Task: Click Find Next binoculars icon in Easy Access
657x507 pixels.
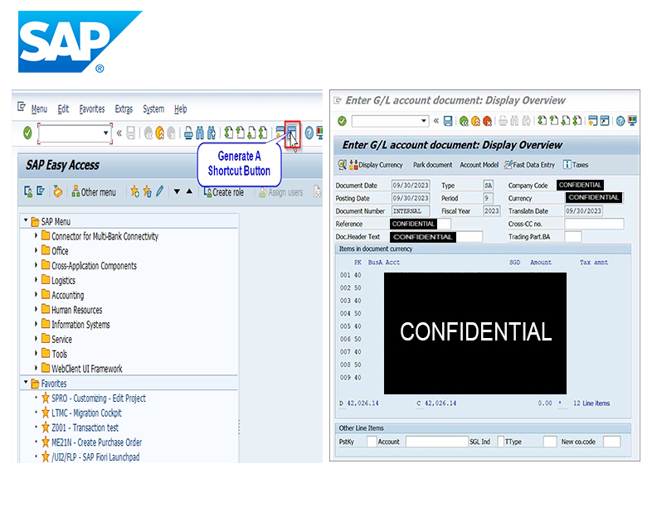Action: (x=212, y=133)
